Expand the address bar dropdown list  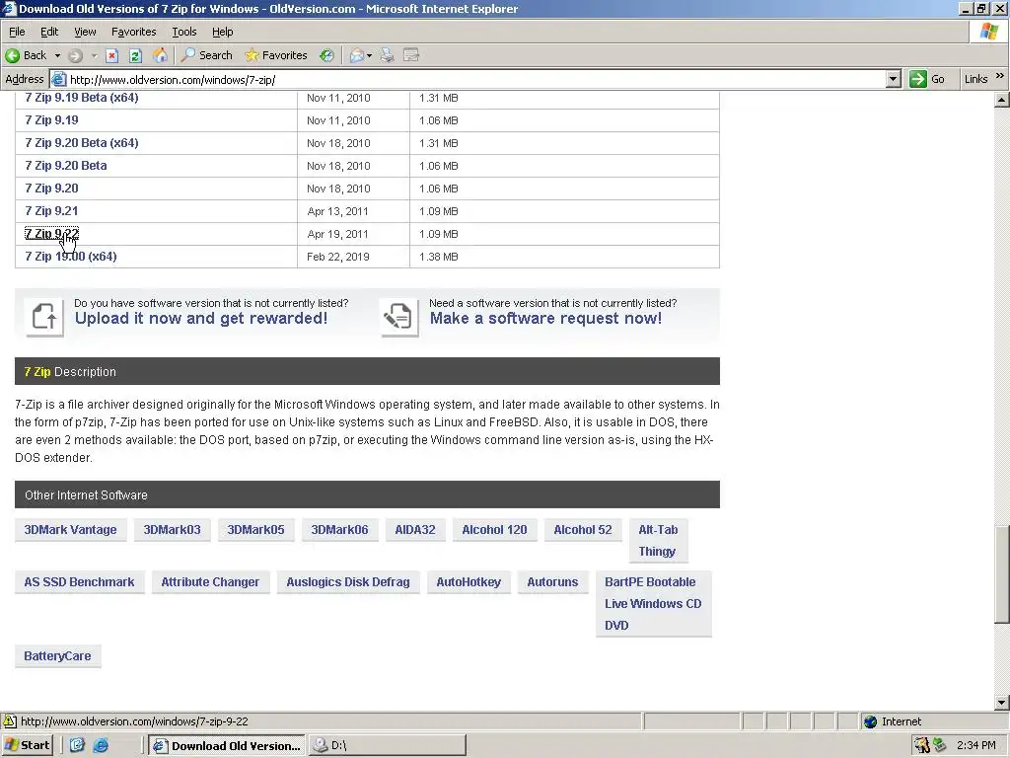pos(893,79)
